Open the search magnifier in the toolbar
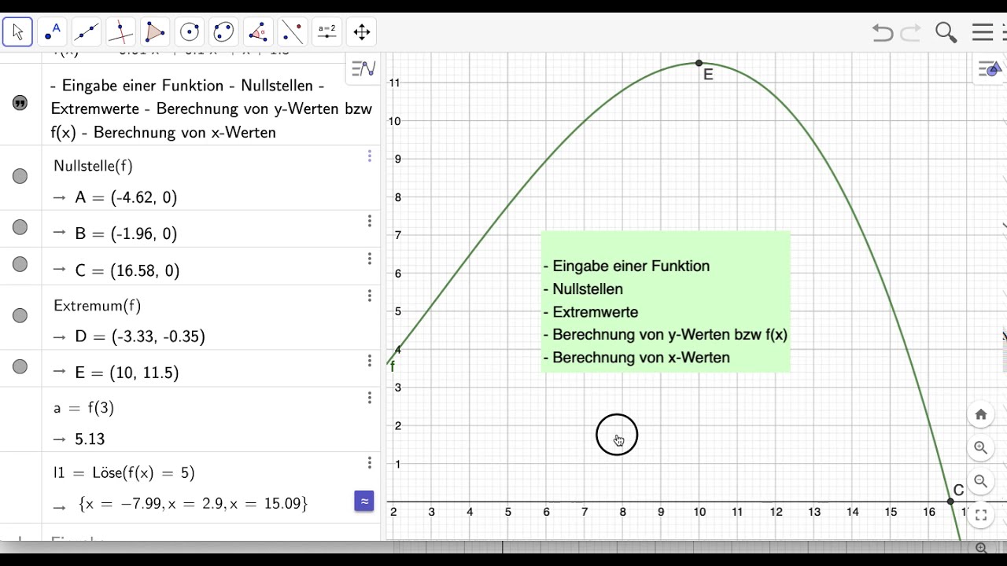The width and height of the screenshot is (1007, 566). coord(946,32)
